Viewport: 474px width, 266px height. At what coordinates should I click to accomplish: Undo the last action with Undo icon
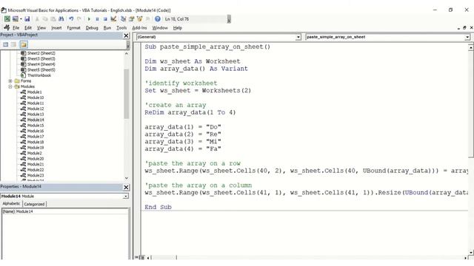[71, 18]
